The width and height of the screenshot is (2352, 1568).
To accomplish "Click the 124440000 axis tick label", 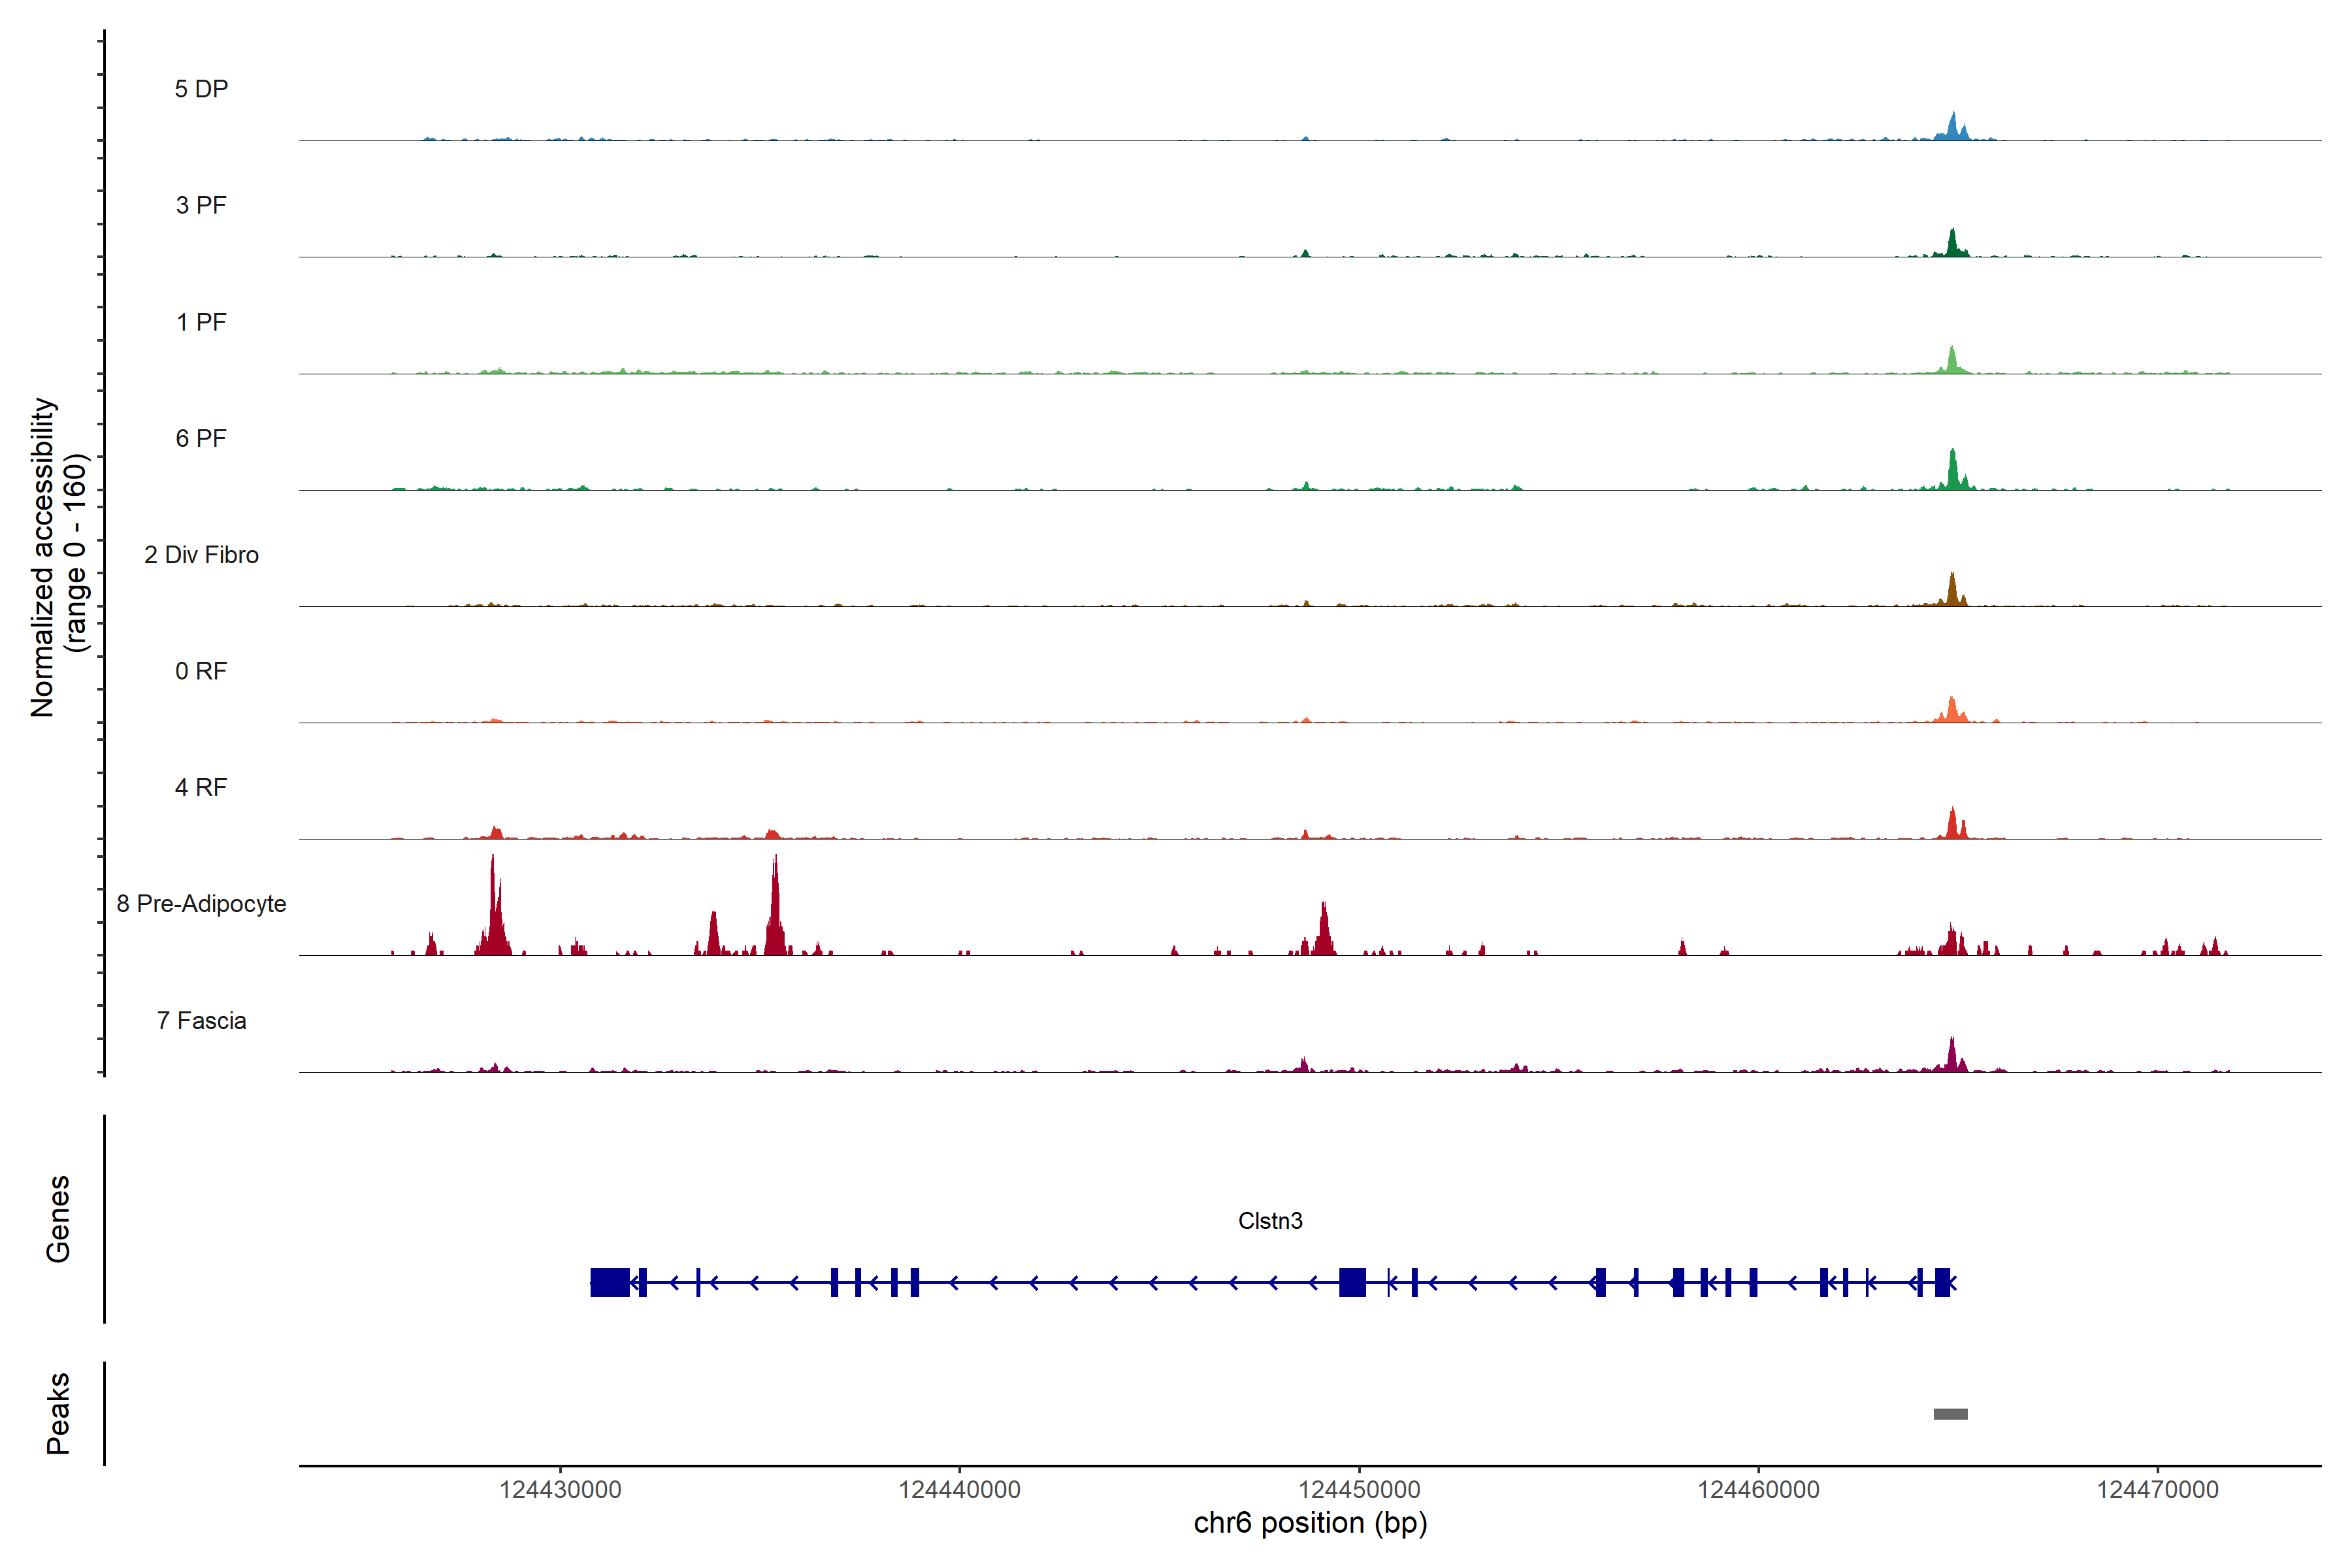I will point(959,1490).
